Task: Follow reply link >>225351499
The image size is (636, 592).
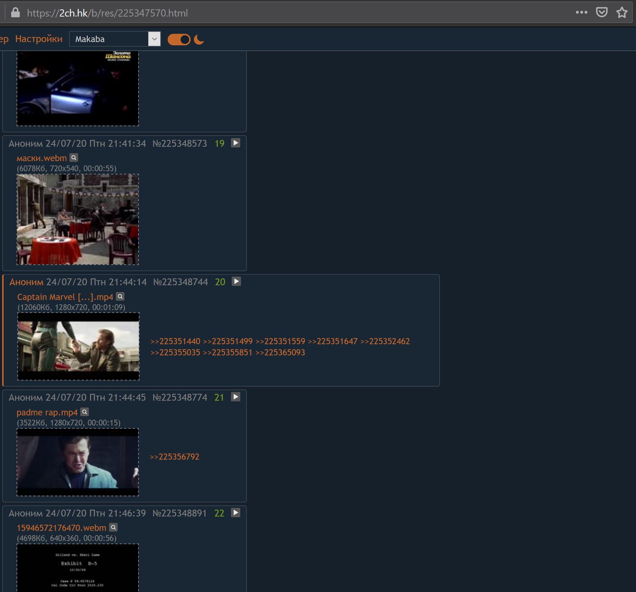Action: [x=228, y=341]
